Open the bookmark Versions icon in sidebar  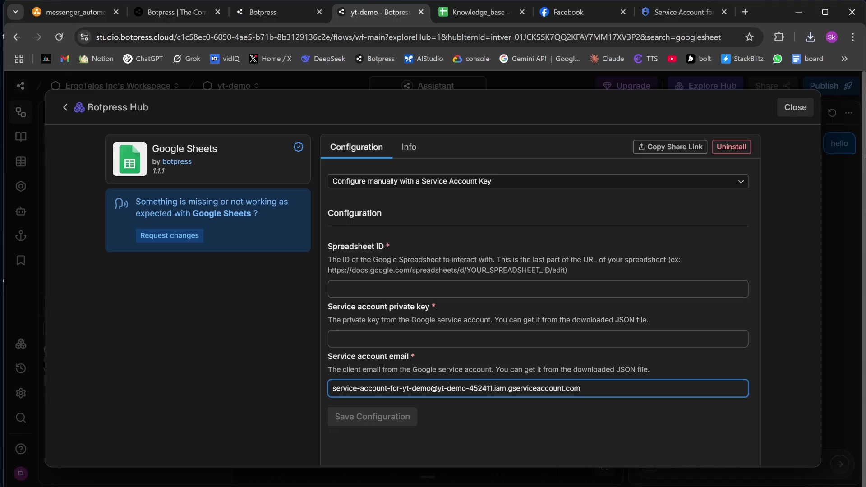(x=21, y=260)
